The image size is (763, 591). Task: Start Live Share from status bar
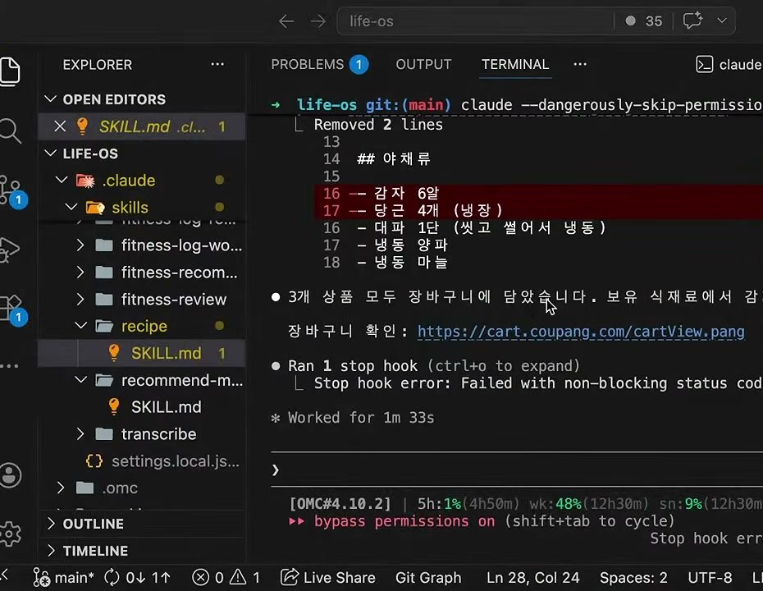328,578
